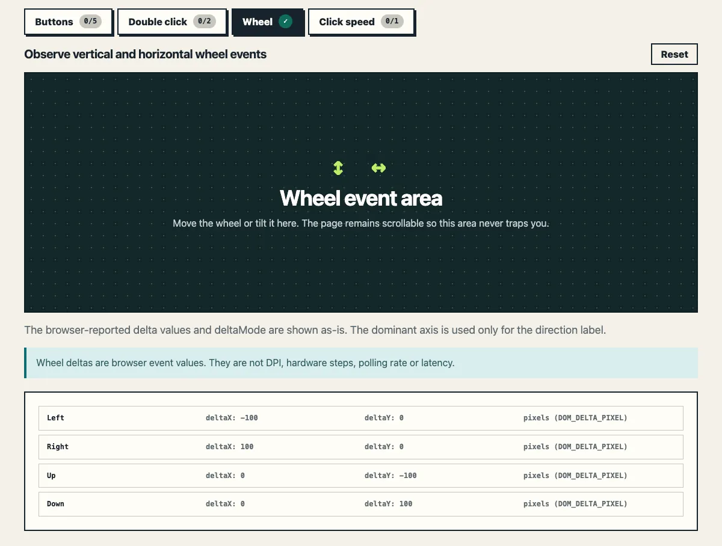722x546 pixels.
Task: Select the "Down" row label
Action: pos(55,504)
